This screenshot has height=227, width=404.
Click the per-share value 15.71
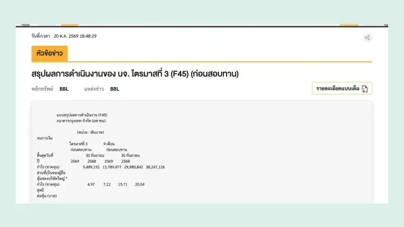[122, 184]
